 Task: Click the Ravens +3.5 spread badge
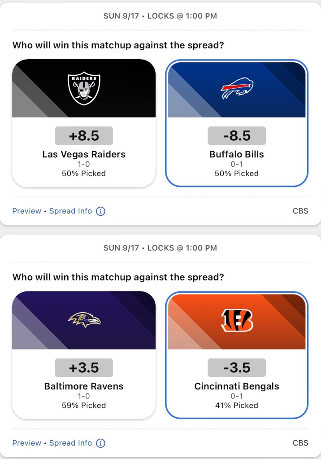click(x=84, y=368)
